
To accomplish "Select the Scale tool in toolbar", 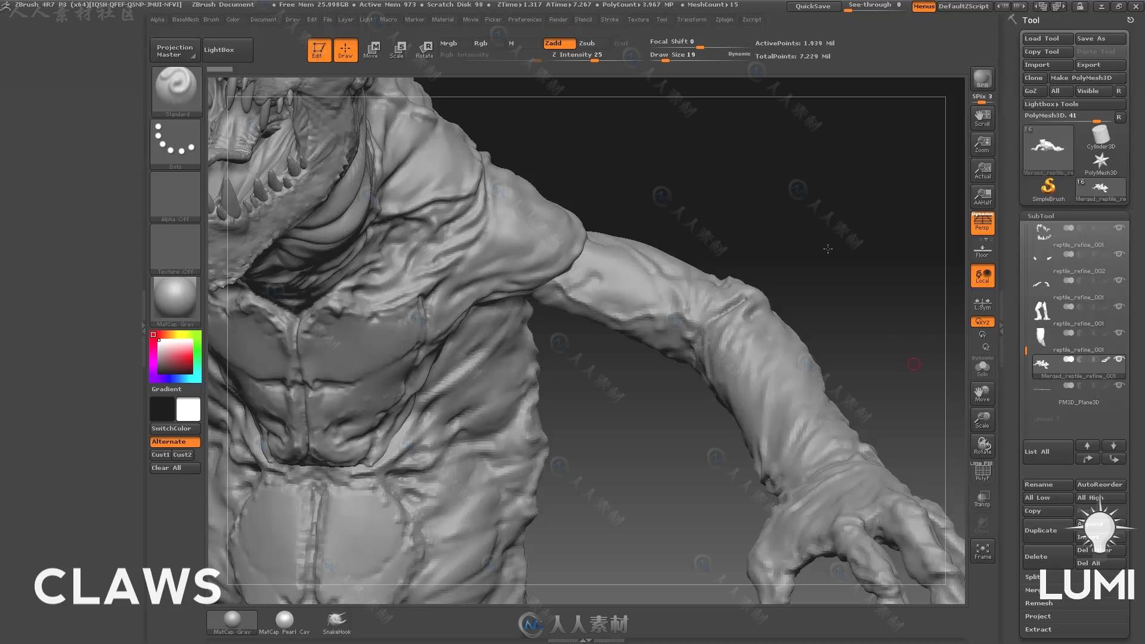I will (398, 49).
